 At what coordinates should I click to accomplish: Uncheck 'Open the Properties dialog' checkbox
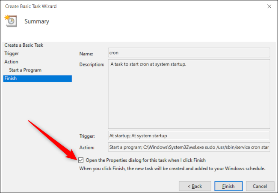pos(81,160)
